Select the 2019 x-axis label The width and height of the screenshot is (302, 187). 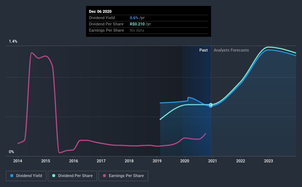157,161
